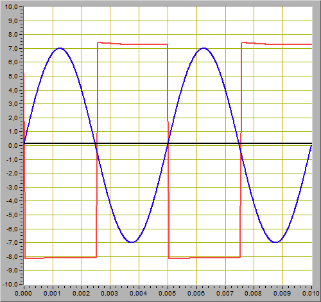The image size is (321, 302).
Task: Click the x-axis value "0,002"
Action: pos(82,294)
